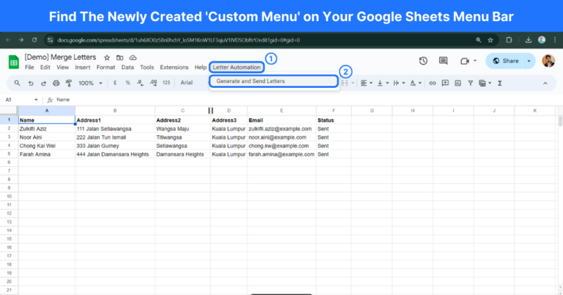Create a filter
This screenshot has height=295, width=563.
[x=470, y=83]
